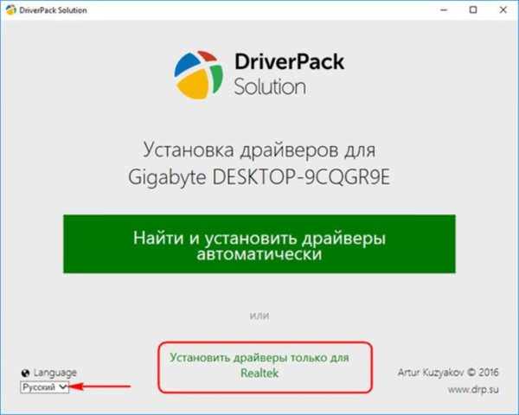Click the 'или' separator text

259,316
